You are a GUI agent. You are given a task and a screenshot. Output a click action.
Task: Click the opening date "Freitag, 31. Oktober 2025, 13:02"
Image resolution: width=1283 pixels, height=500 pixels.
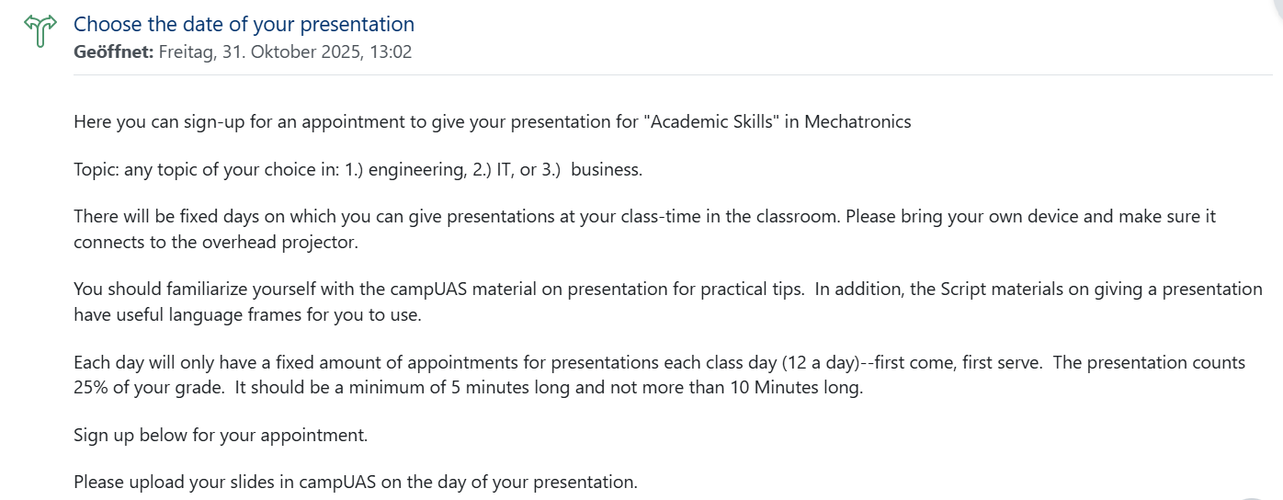(x=285, y=52)
